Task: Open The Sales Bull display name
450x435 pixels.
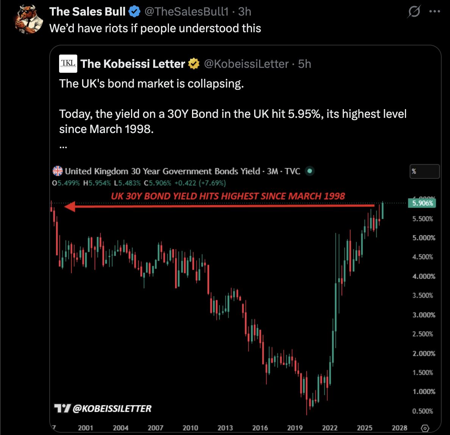Action: coord(87,12)
